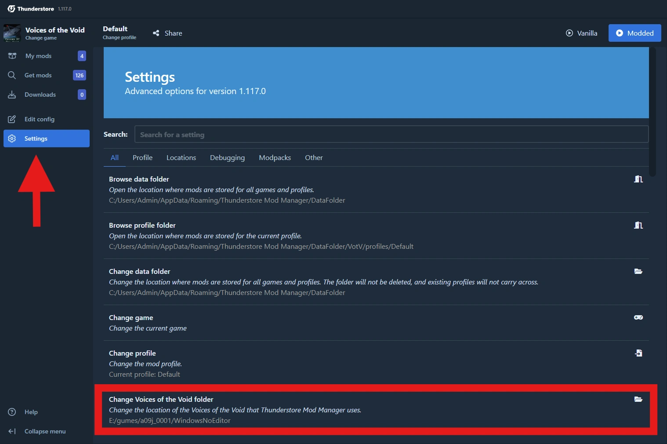Image resolution: width=667 pixels, height=444 pixels.
Task: Launch the game with the Vanilla button
Action: (x=582, y=33)
